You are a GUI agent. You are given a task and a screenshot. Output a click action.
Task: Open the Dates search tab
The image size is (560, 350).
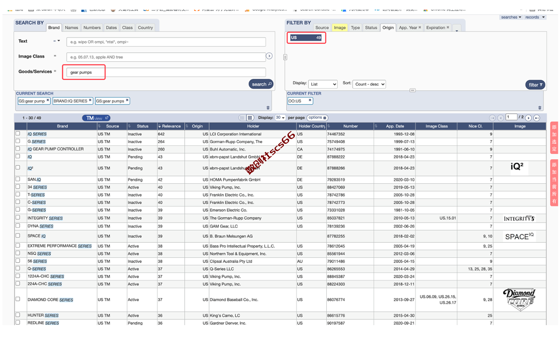tap(112, 28)
